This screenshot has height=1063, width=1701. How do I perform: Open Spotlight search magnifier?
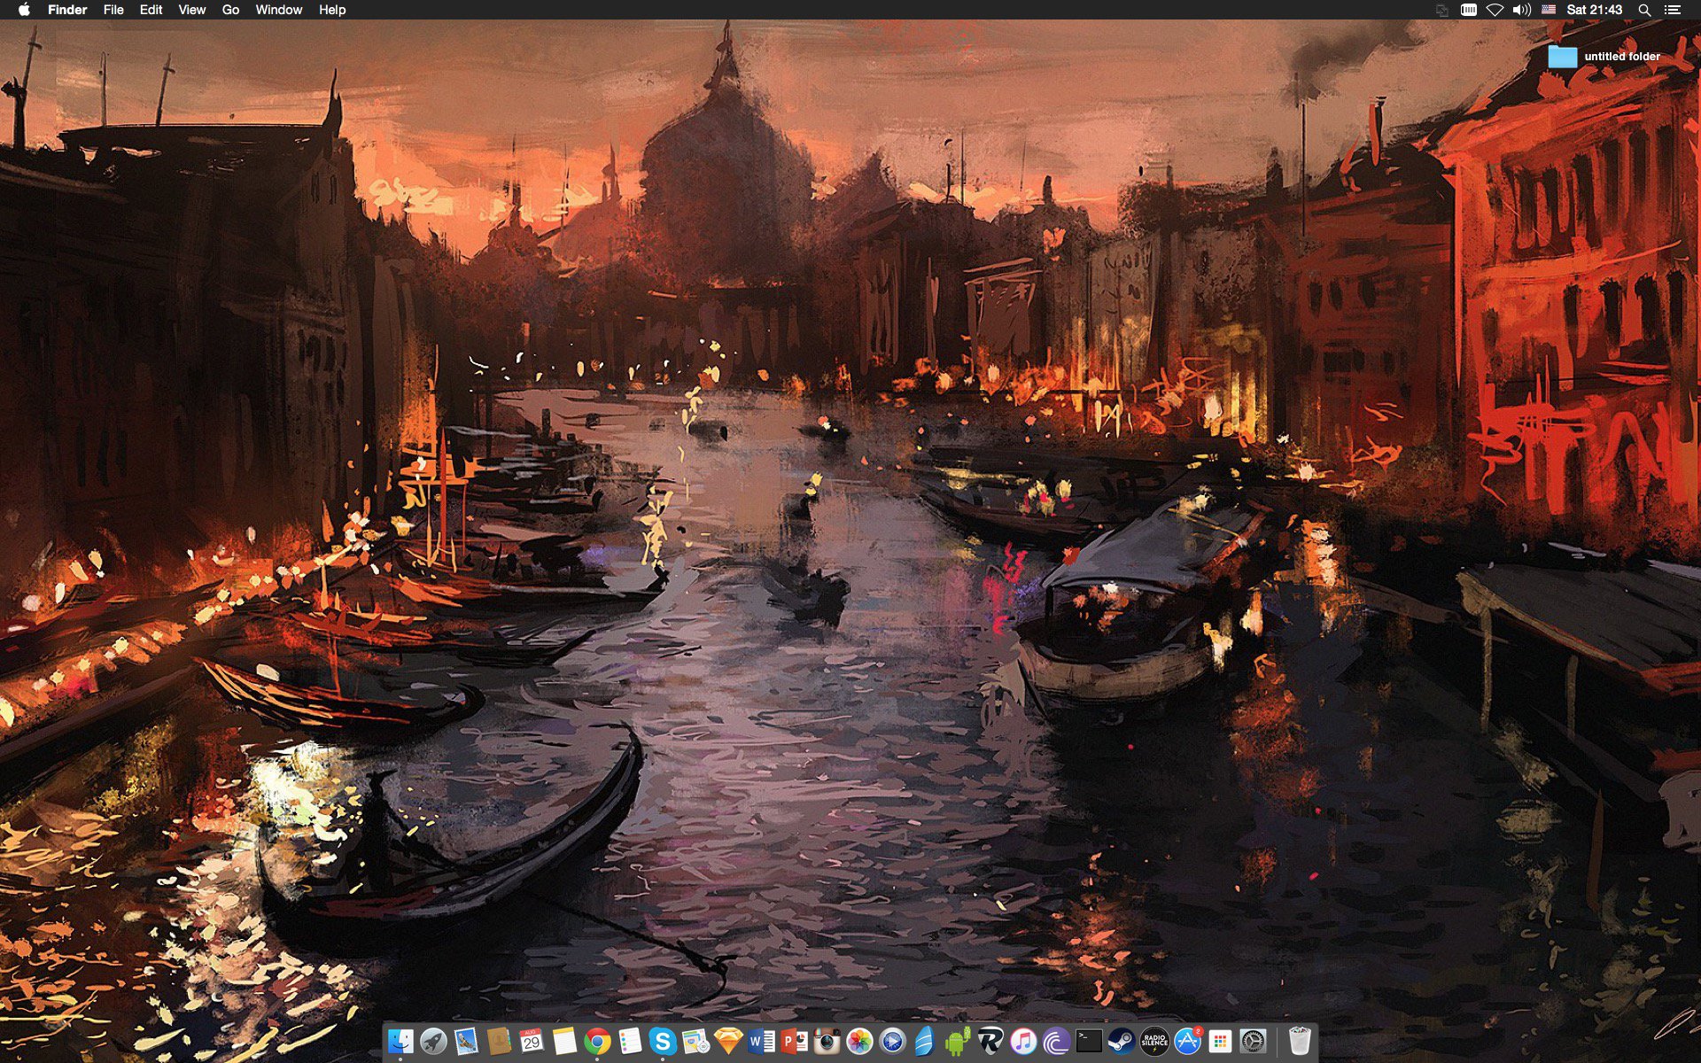point(1644,10)
